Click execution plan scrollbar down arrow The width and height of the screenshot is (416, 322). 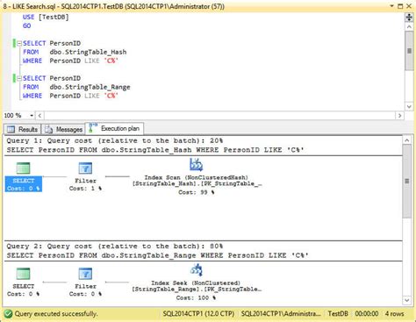click(x=407, y=300)
